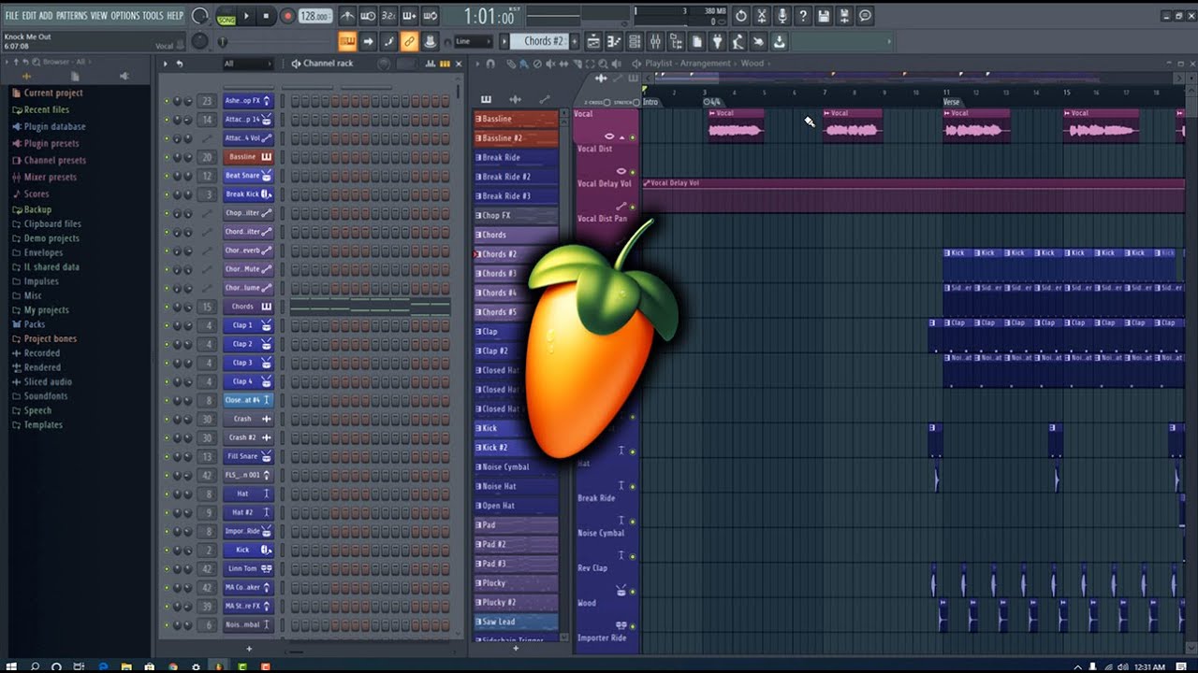
Task: Open the TOOLS menu
Action: tap(153, 16)
